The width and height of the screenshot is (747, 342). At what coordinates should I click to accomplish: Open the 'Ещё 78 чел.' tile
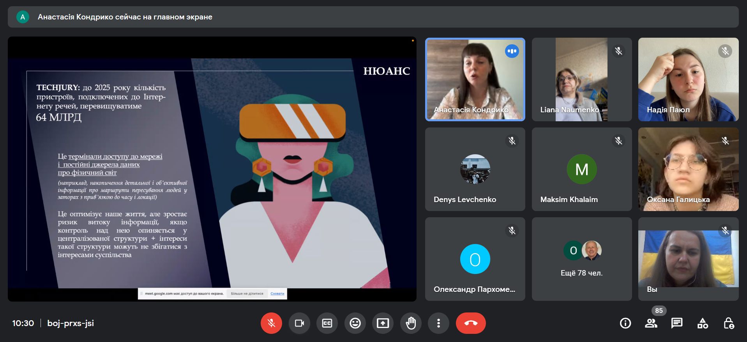click(582, 259)
